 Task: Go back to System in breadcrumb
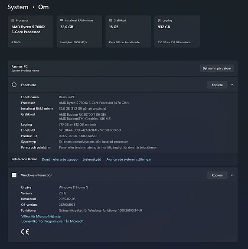[x=18, y=7]
